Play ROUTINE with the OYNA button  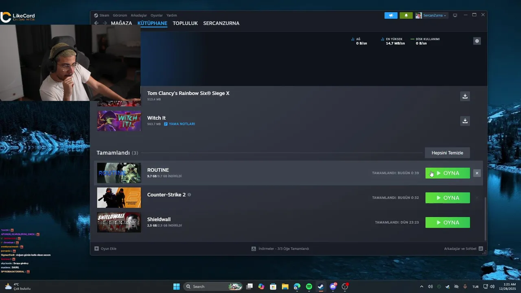tap(448, 173)
